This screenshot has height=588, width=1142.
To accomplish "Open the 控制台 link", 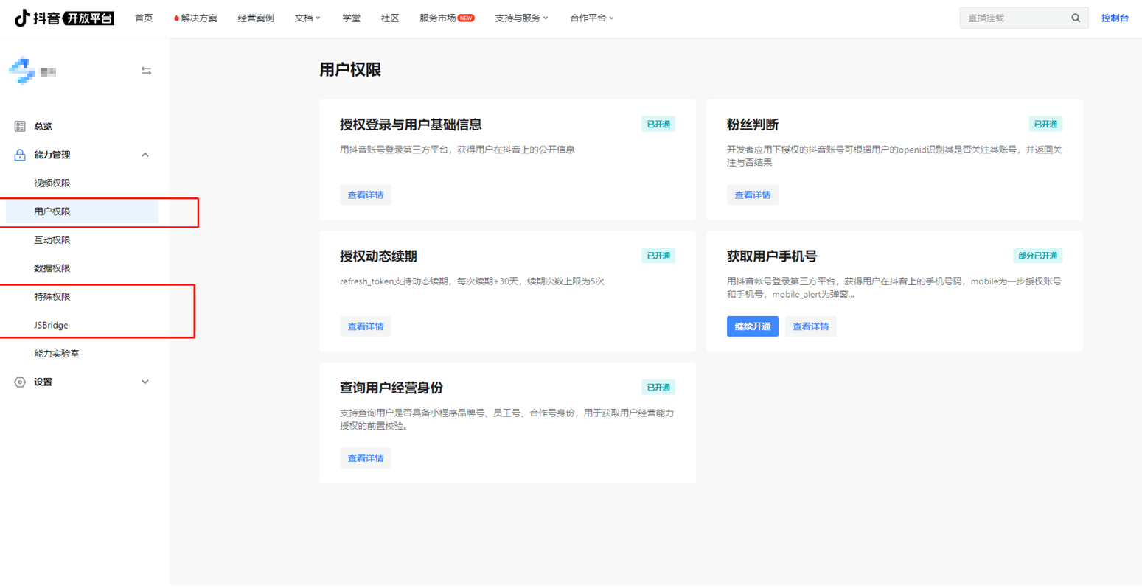I will click(1114, 18).
